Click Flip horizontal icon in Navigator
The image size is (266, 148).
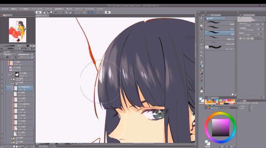(31, 49)
